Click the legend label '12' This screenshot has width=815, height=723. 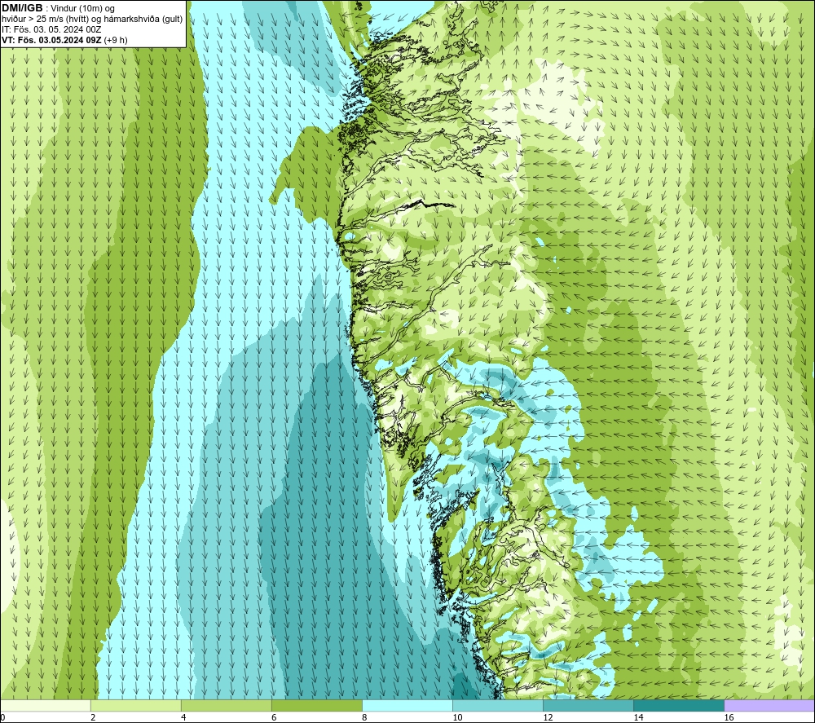(x=548, y=718)
